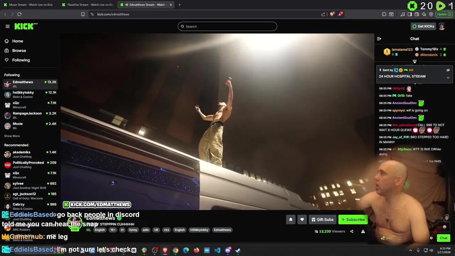Open Tommy19ix gifter profile
The height and width of the screenshot is (256, 455).
coord(429,49)
